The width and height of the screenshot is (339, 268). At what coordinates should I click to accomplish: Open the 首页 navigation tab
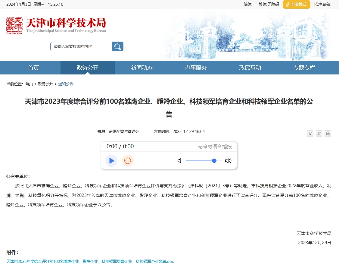[x=33, y=68]
